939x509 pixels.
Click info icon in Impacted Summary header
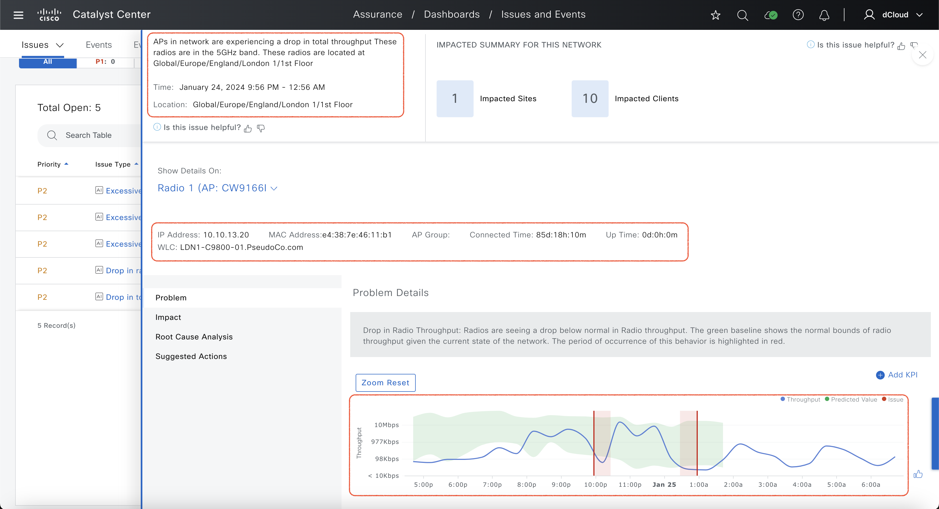pos(811,44)
